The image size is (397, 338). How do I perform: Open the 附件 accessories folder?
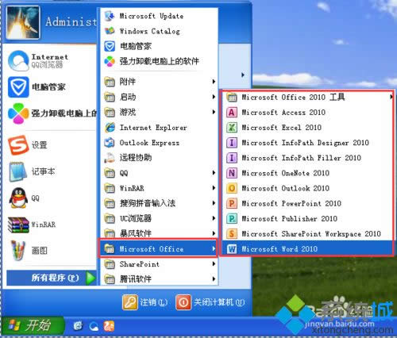tap(159, 82)
